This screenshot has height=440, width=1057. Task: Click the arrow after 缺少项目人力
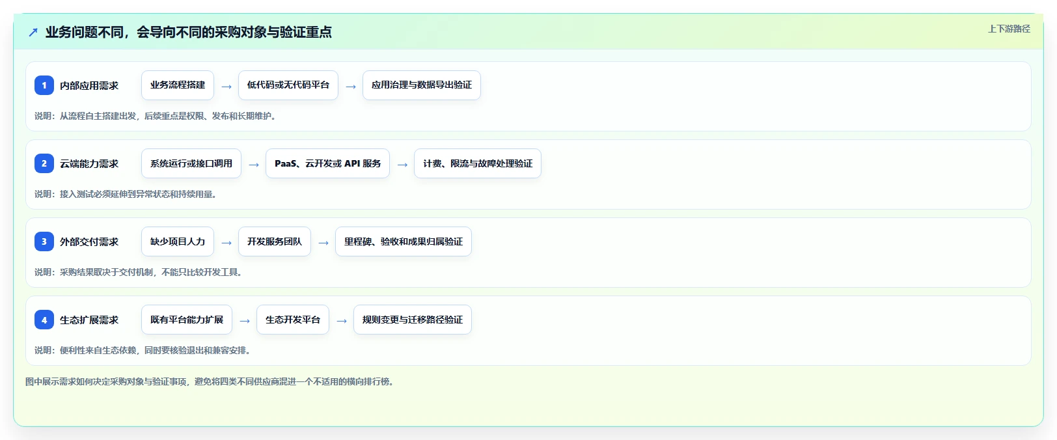click(226, 242)
